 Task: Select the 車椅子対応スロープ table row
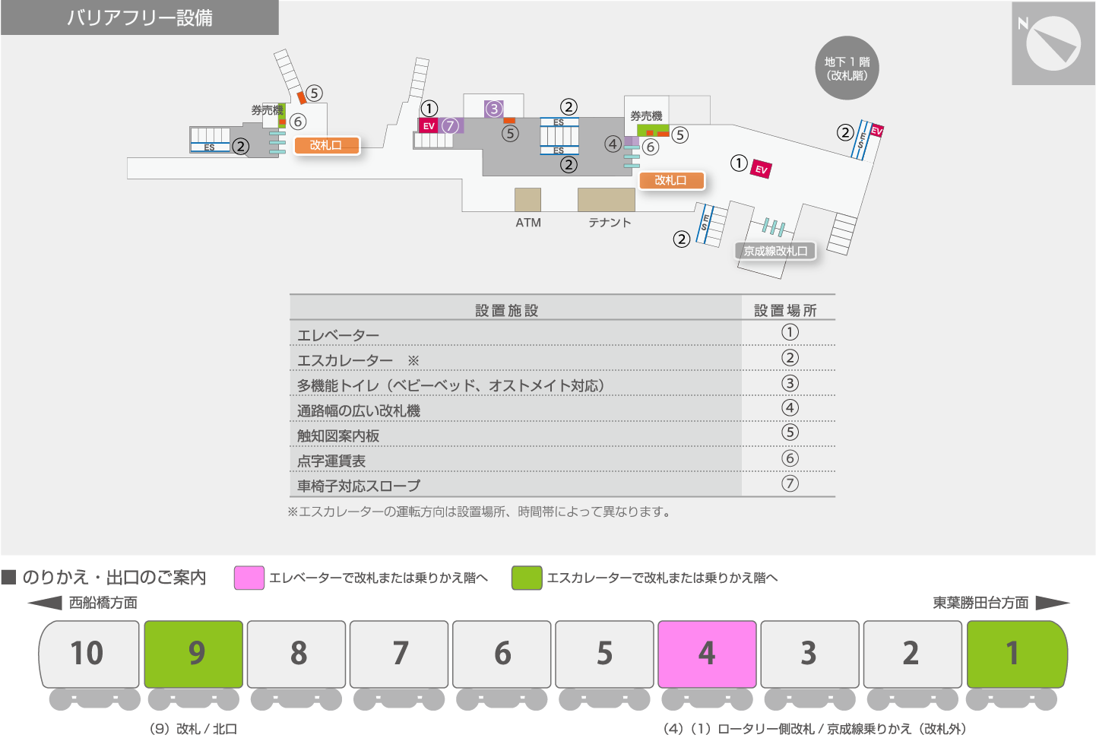(562, 483)
